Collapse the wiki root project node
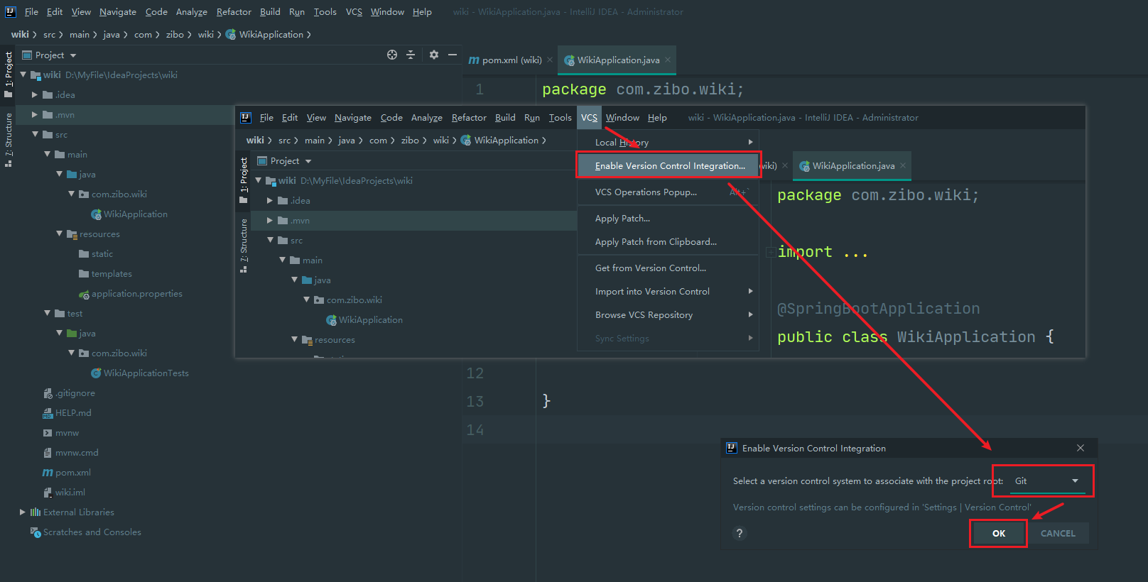The width and height of the screenshot is (1148, 582). point(23,75)
